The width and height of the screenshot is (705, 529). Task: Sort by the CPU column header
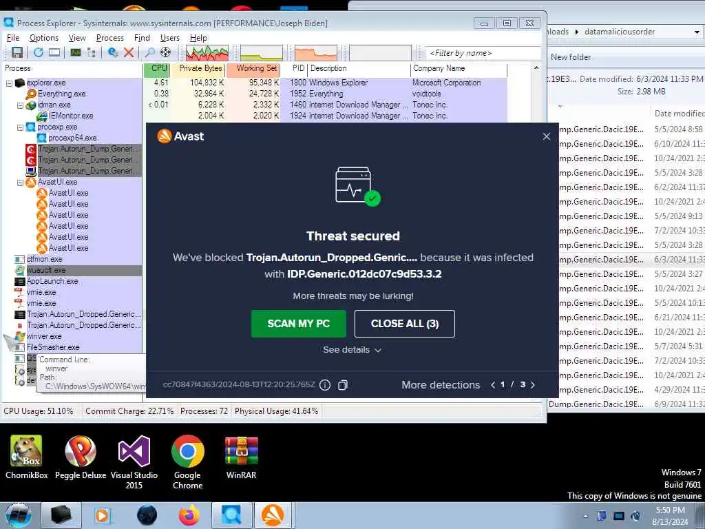click(156, 70)
